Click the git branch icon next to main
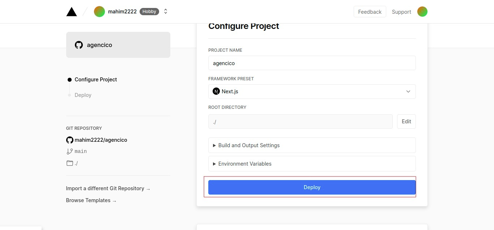The height and width of the screenshot is (230, 494). click(70, 152)
